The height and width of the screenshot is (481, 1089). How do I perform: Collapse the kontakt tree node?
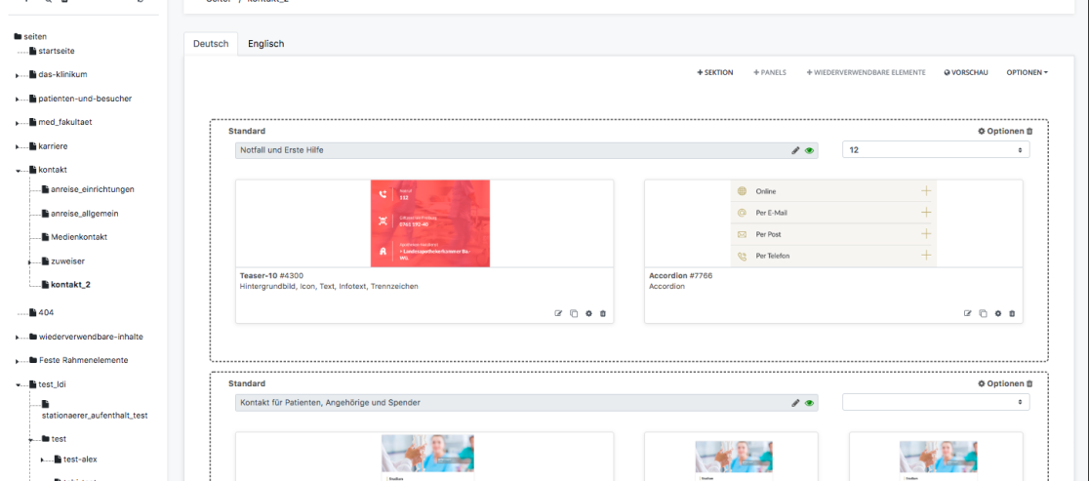coord(18,171)
